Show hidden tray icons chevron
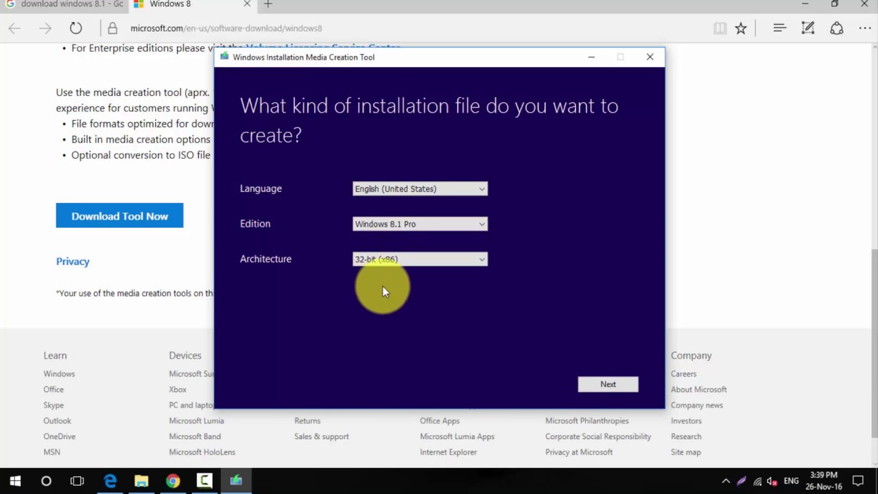The width and height of the screenshot is (878, 494). 726,481
